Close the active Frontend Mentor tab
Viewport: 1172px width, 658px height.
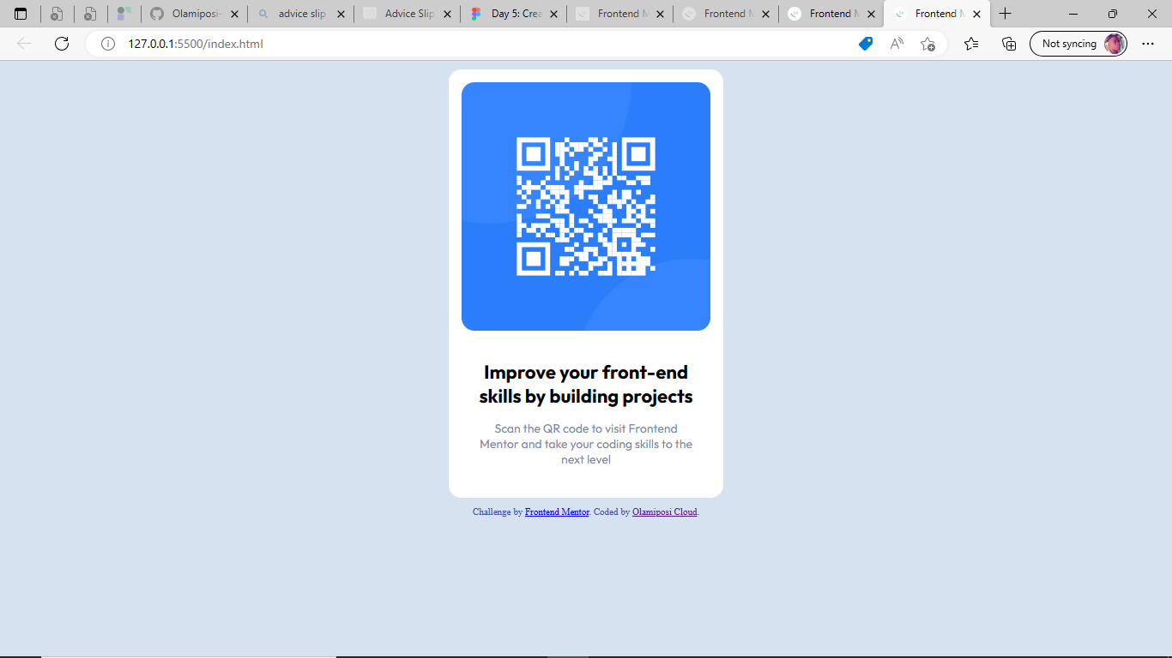pyautogui.click(x=976, y=15)
